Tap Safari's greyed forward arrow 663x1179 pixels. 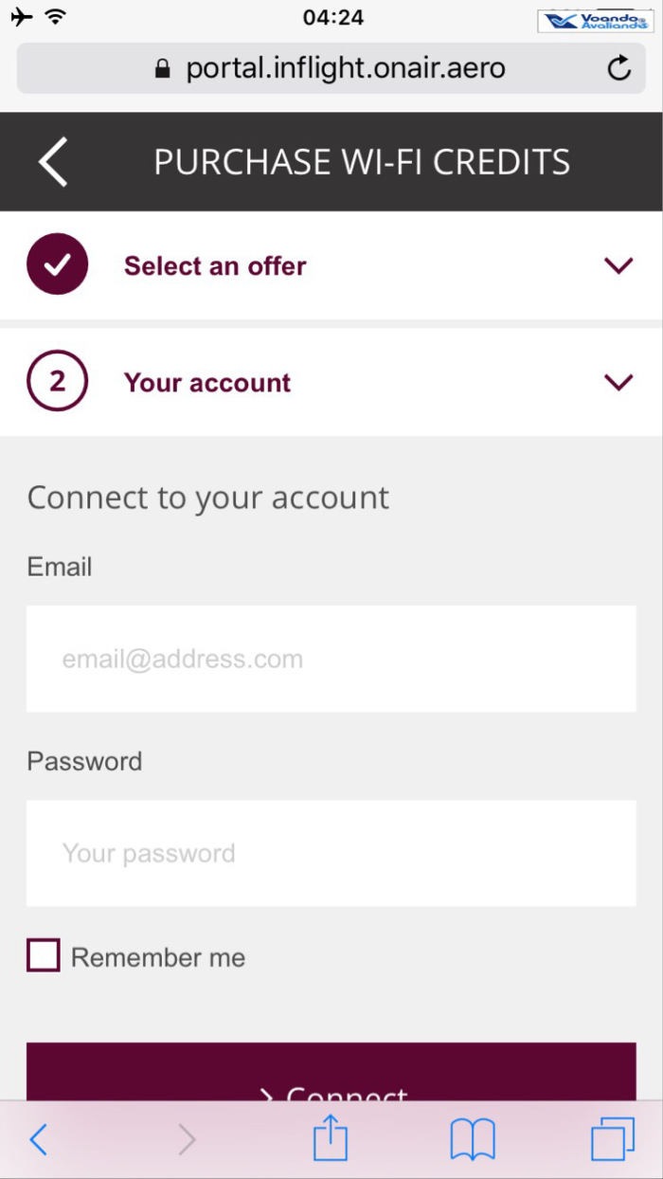(187, 1139)
